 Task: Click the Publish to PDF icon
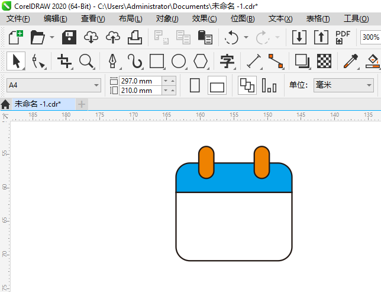tap(343, 37)
